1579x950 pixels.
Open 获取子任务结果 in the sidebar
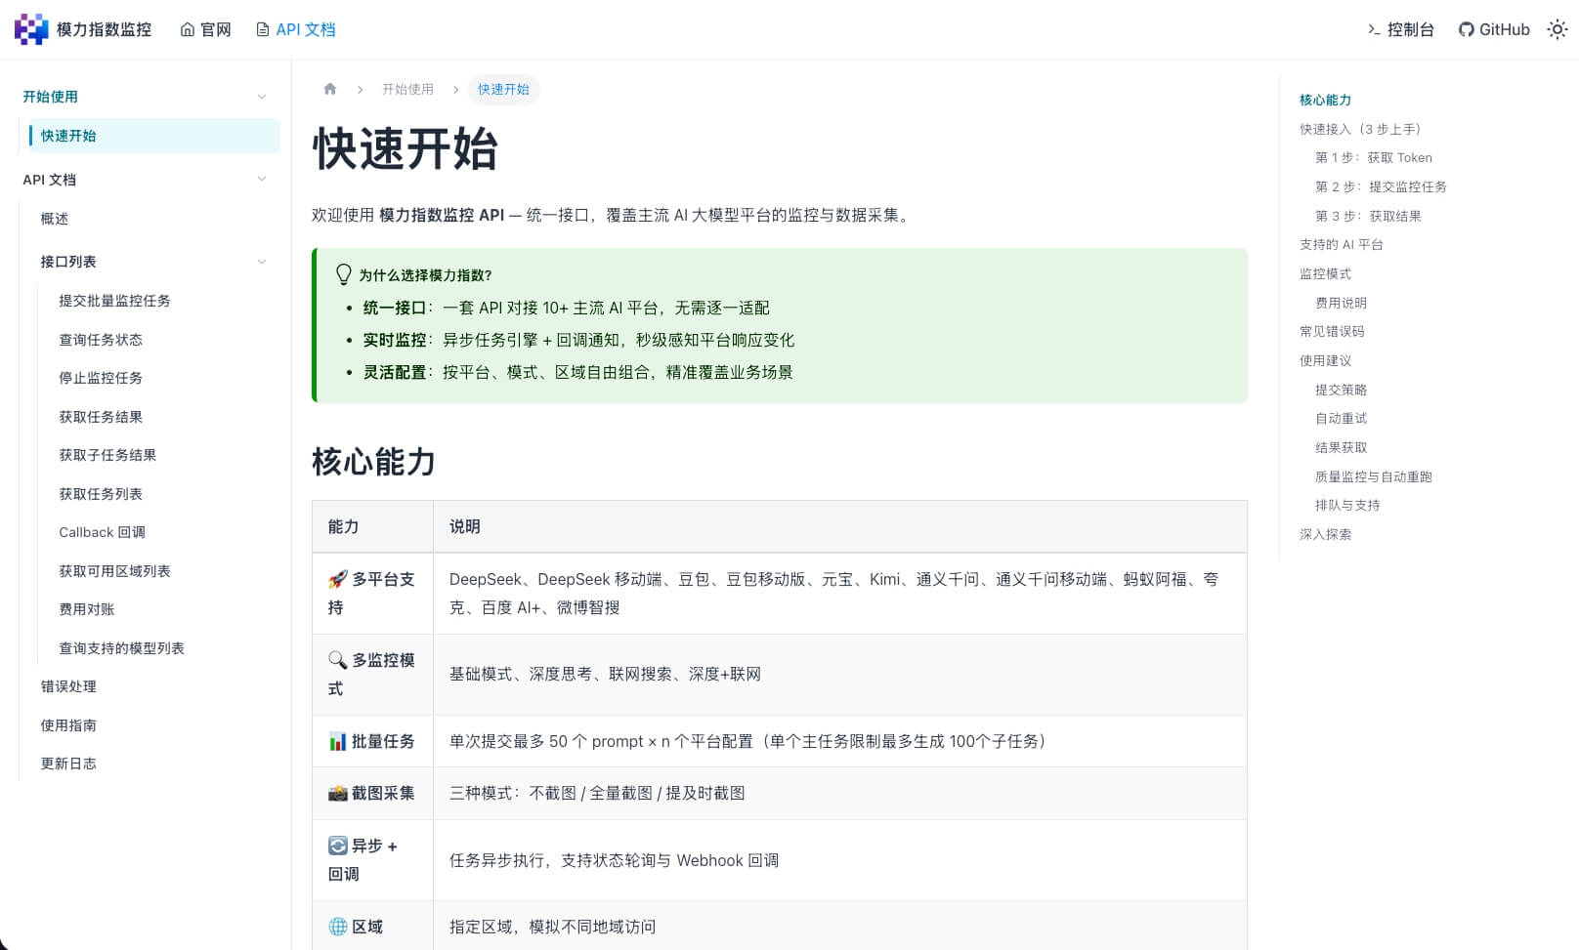[107, 455]
